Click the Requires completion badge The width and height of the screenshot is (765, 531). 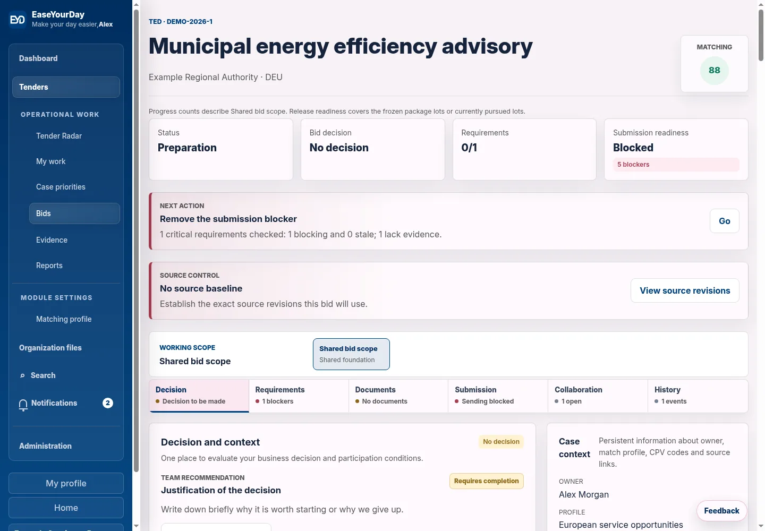486,481
